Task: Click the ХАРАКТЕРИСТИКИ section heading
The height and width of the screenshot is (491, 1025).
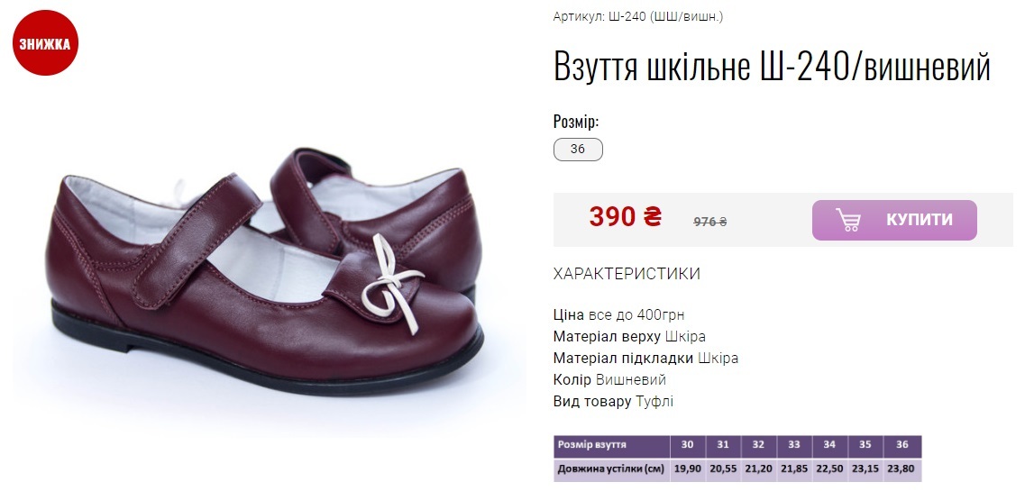Action: pyautogui.click(x=627, y=274)
